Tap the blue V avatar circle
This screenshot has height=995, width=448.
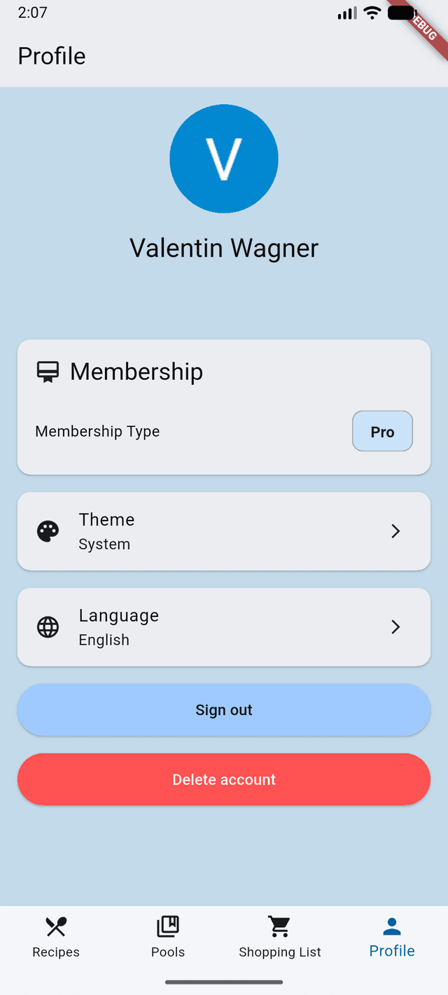click(x=224, y=159)
